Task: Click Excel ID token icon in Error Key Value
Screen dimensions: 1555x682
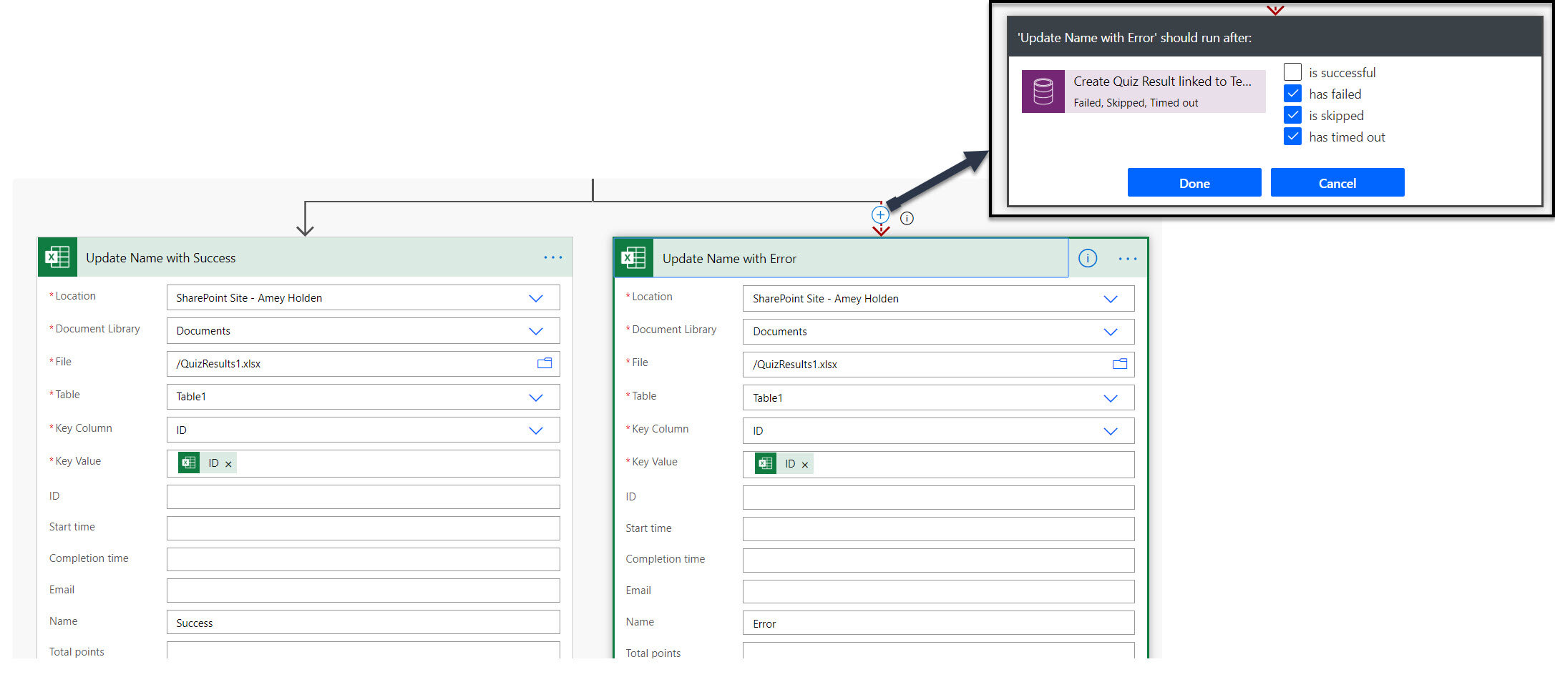Action: (x=766, y=463)
